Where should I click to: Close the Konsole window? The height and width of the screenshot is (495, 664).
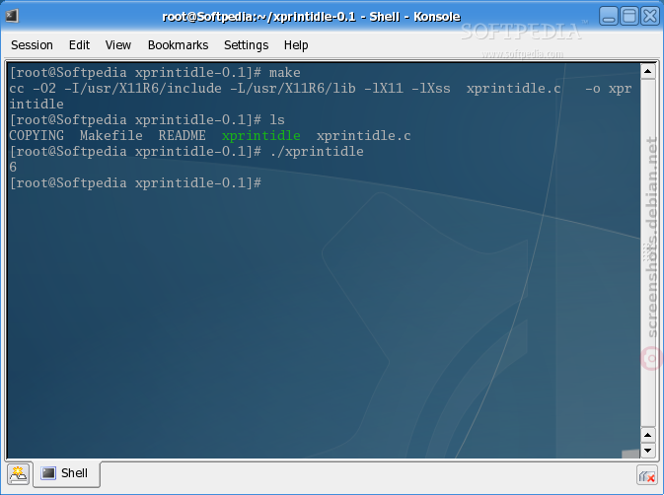click(650, 16)
